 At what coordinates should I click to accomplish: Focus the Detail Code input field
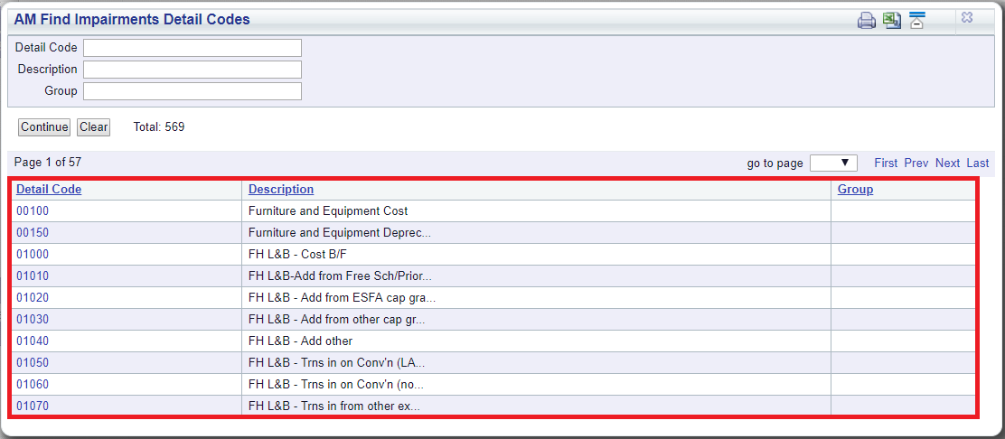point(193,48)
